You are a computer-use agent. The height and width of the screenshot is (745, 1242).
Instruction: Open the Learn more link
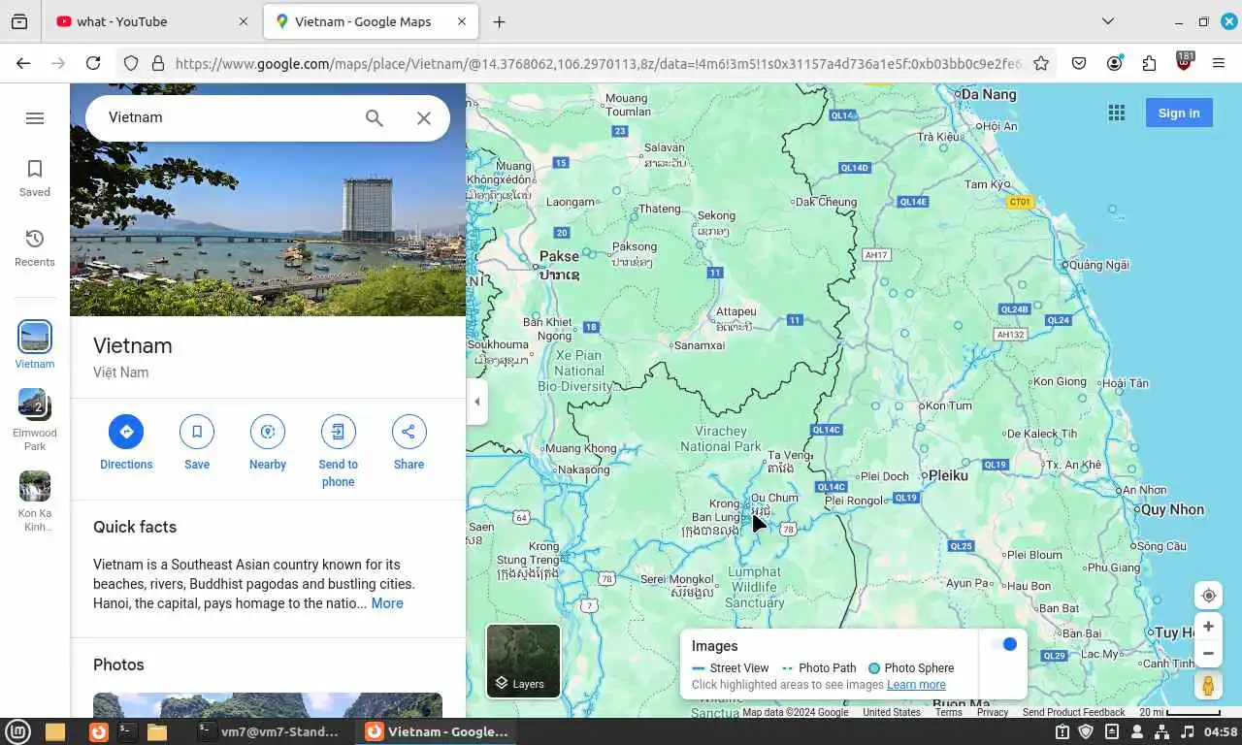tap(916, 685)
